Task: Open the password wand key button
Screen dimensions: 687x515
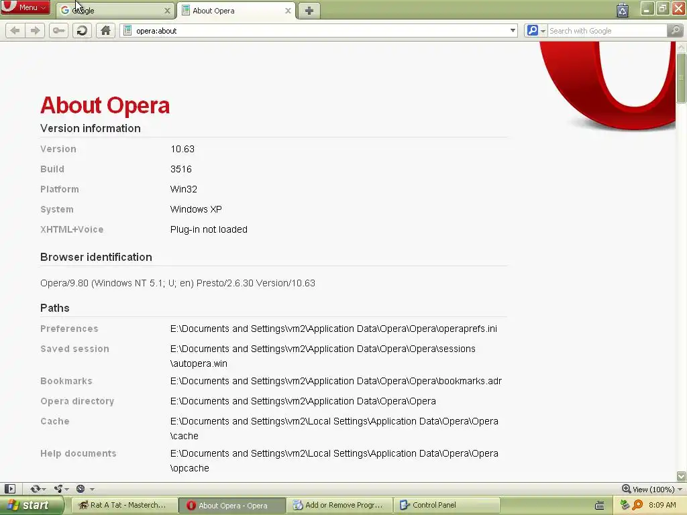Action: [59, 31]
